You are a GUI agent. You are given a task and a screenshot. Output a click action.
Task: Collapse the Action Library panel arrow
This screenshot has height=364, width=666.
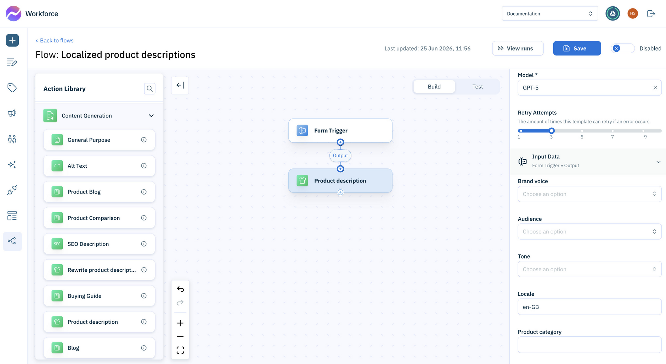pos(180,85)
